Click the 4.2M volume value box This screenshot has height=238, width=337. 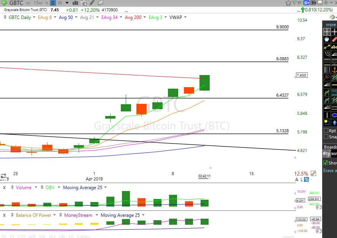tap(300, 200)
